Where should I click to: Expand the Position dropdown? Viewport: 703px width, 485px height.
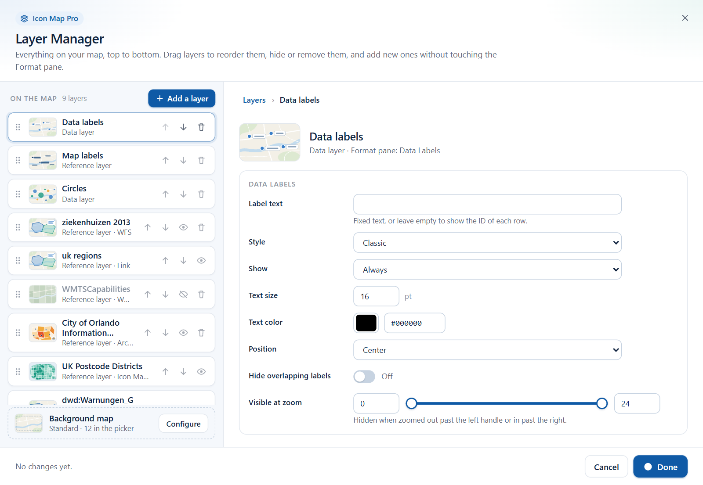coord(487,350)
